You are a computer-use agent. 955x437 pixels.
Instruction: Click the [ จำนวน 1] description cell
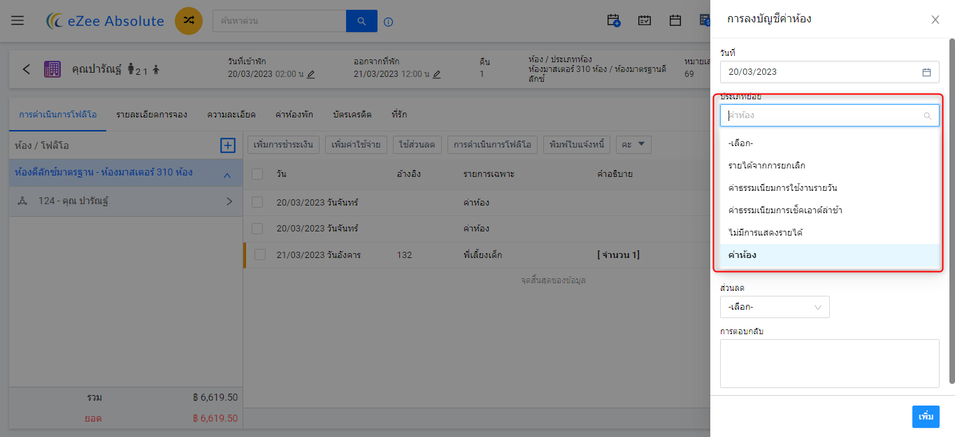[x=618, y=255]
